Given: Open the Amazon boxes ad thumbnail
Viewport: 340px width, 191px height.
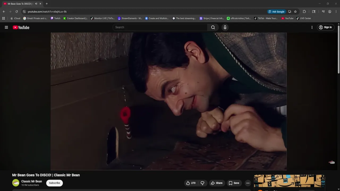Looking at the screenshot, I should pos(289,181).
